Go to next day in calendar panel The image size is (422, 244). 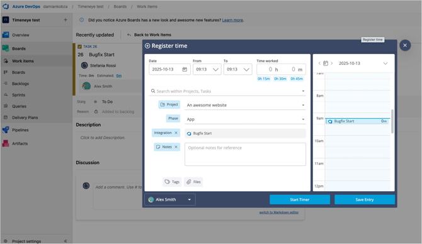click(x=332, y=64)
